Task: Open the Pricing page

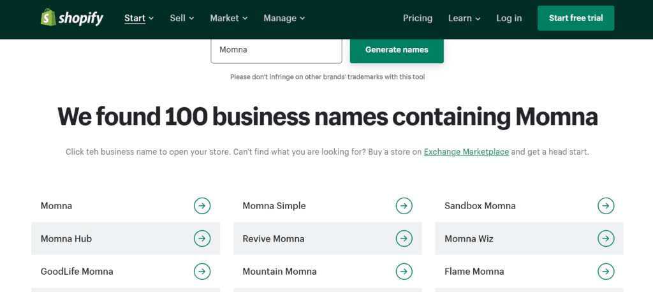Action: [418, 18]
